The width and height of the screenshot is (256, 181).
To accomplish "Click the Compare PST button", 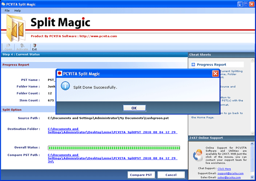I will tap(141, 175).
